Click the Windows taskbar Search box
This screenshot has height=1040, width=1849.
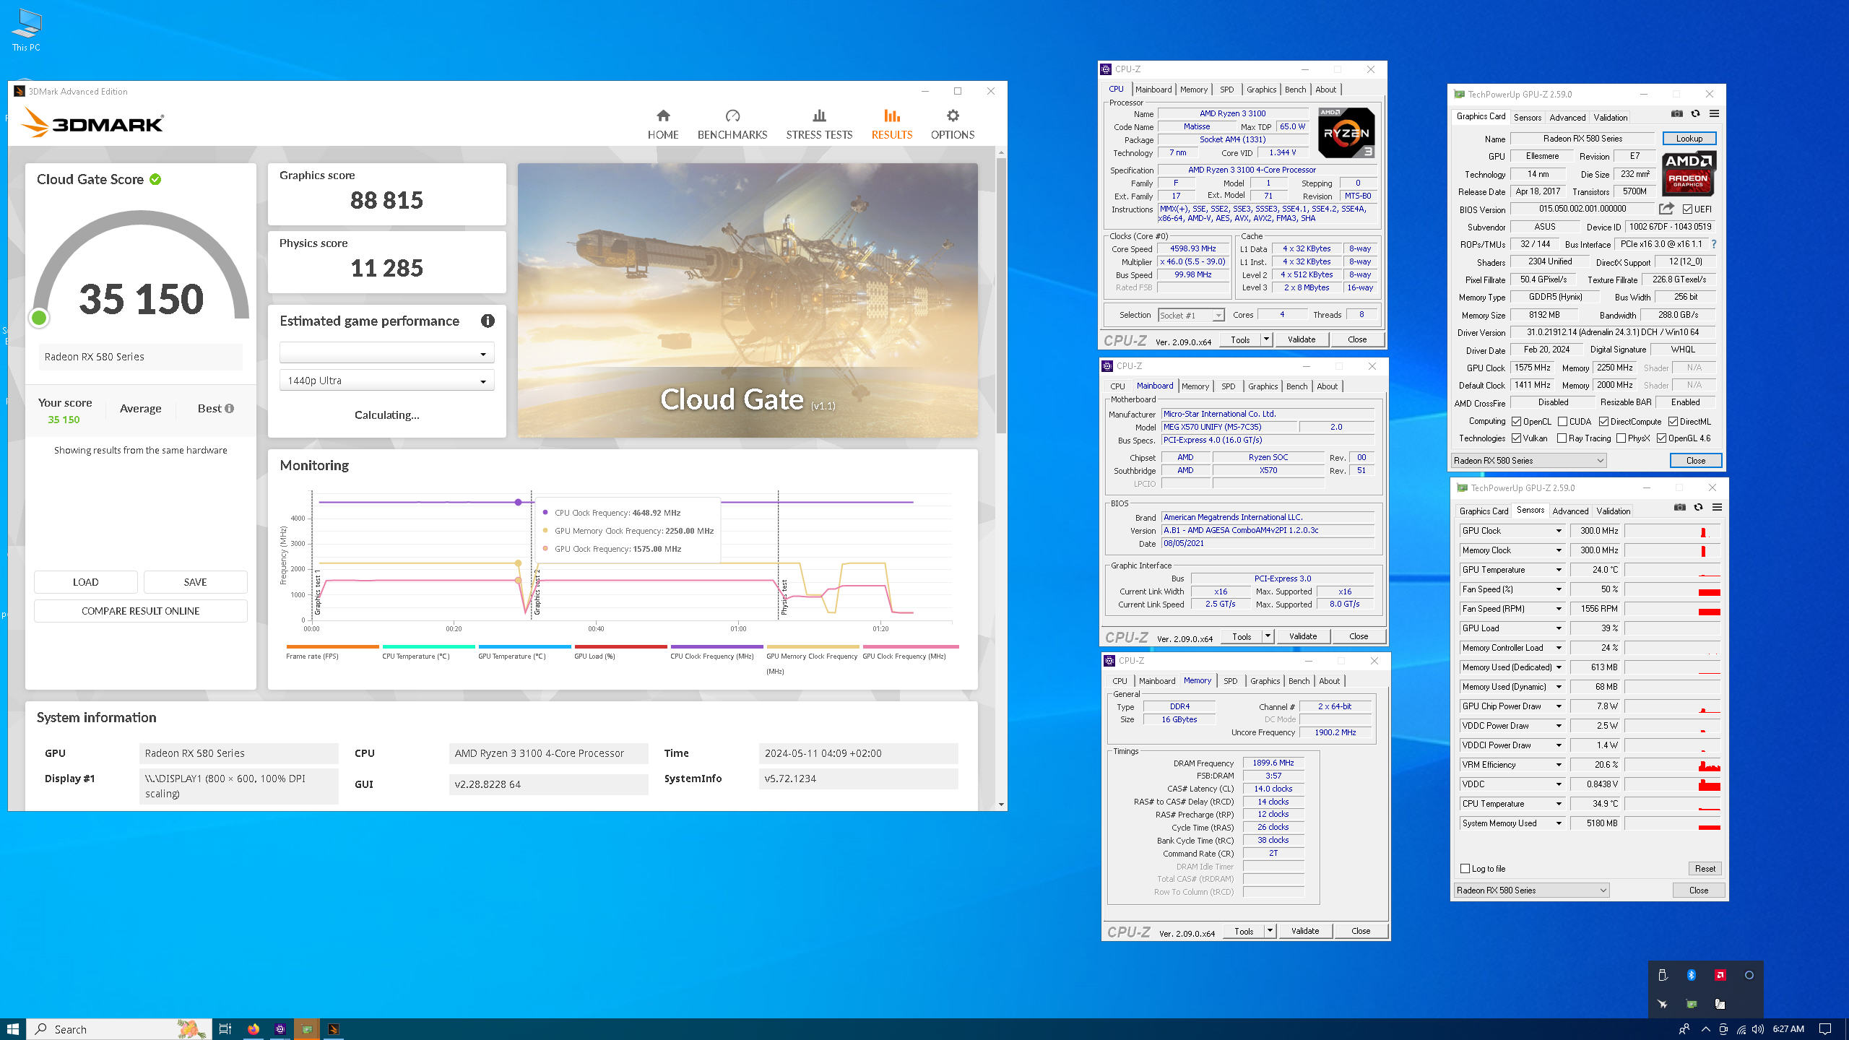tap(119, 1029)
